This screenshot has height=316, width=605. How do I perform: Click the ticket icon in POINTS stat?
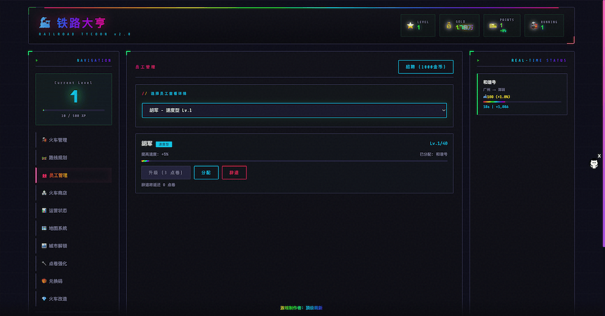click(x=493, y=25)
